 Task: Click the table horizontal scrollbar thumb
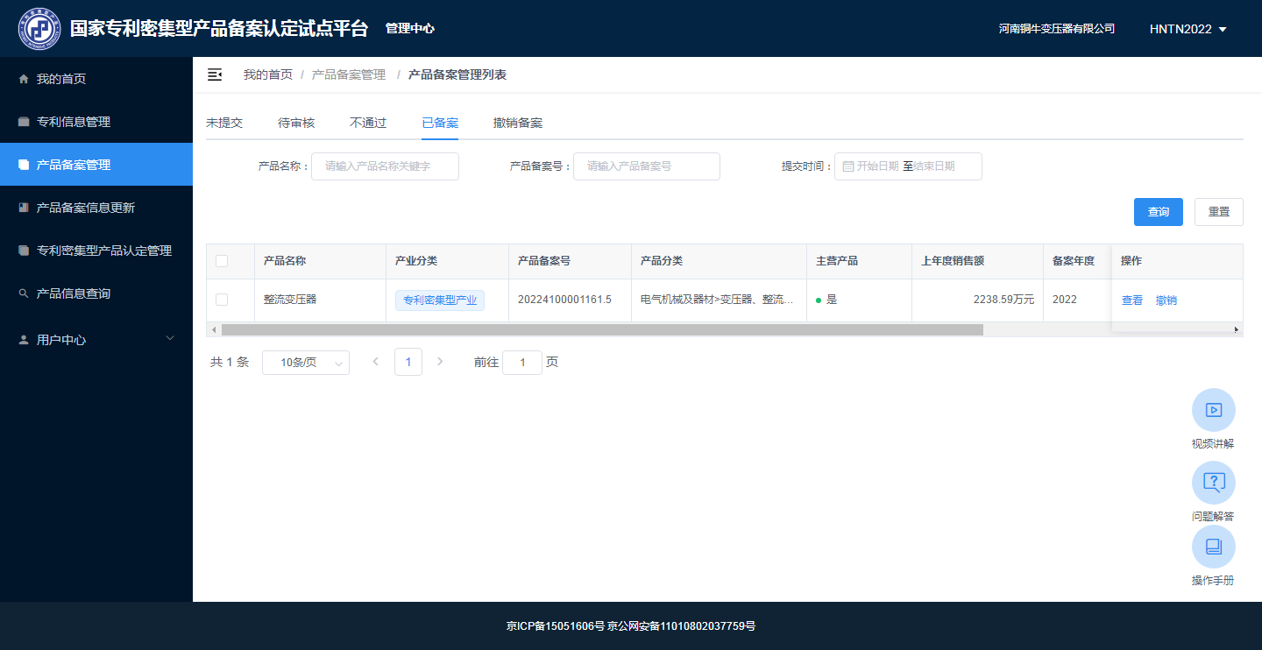(x=602, y=329)
